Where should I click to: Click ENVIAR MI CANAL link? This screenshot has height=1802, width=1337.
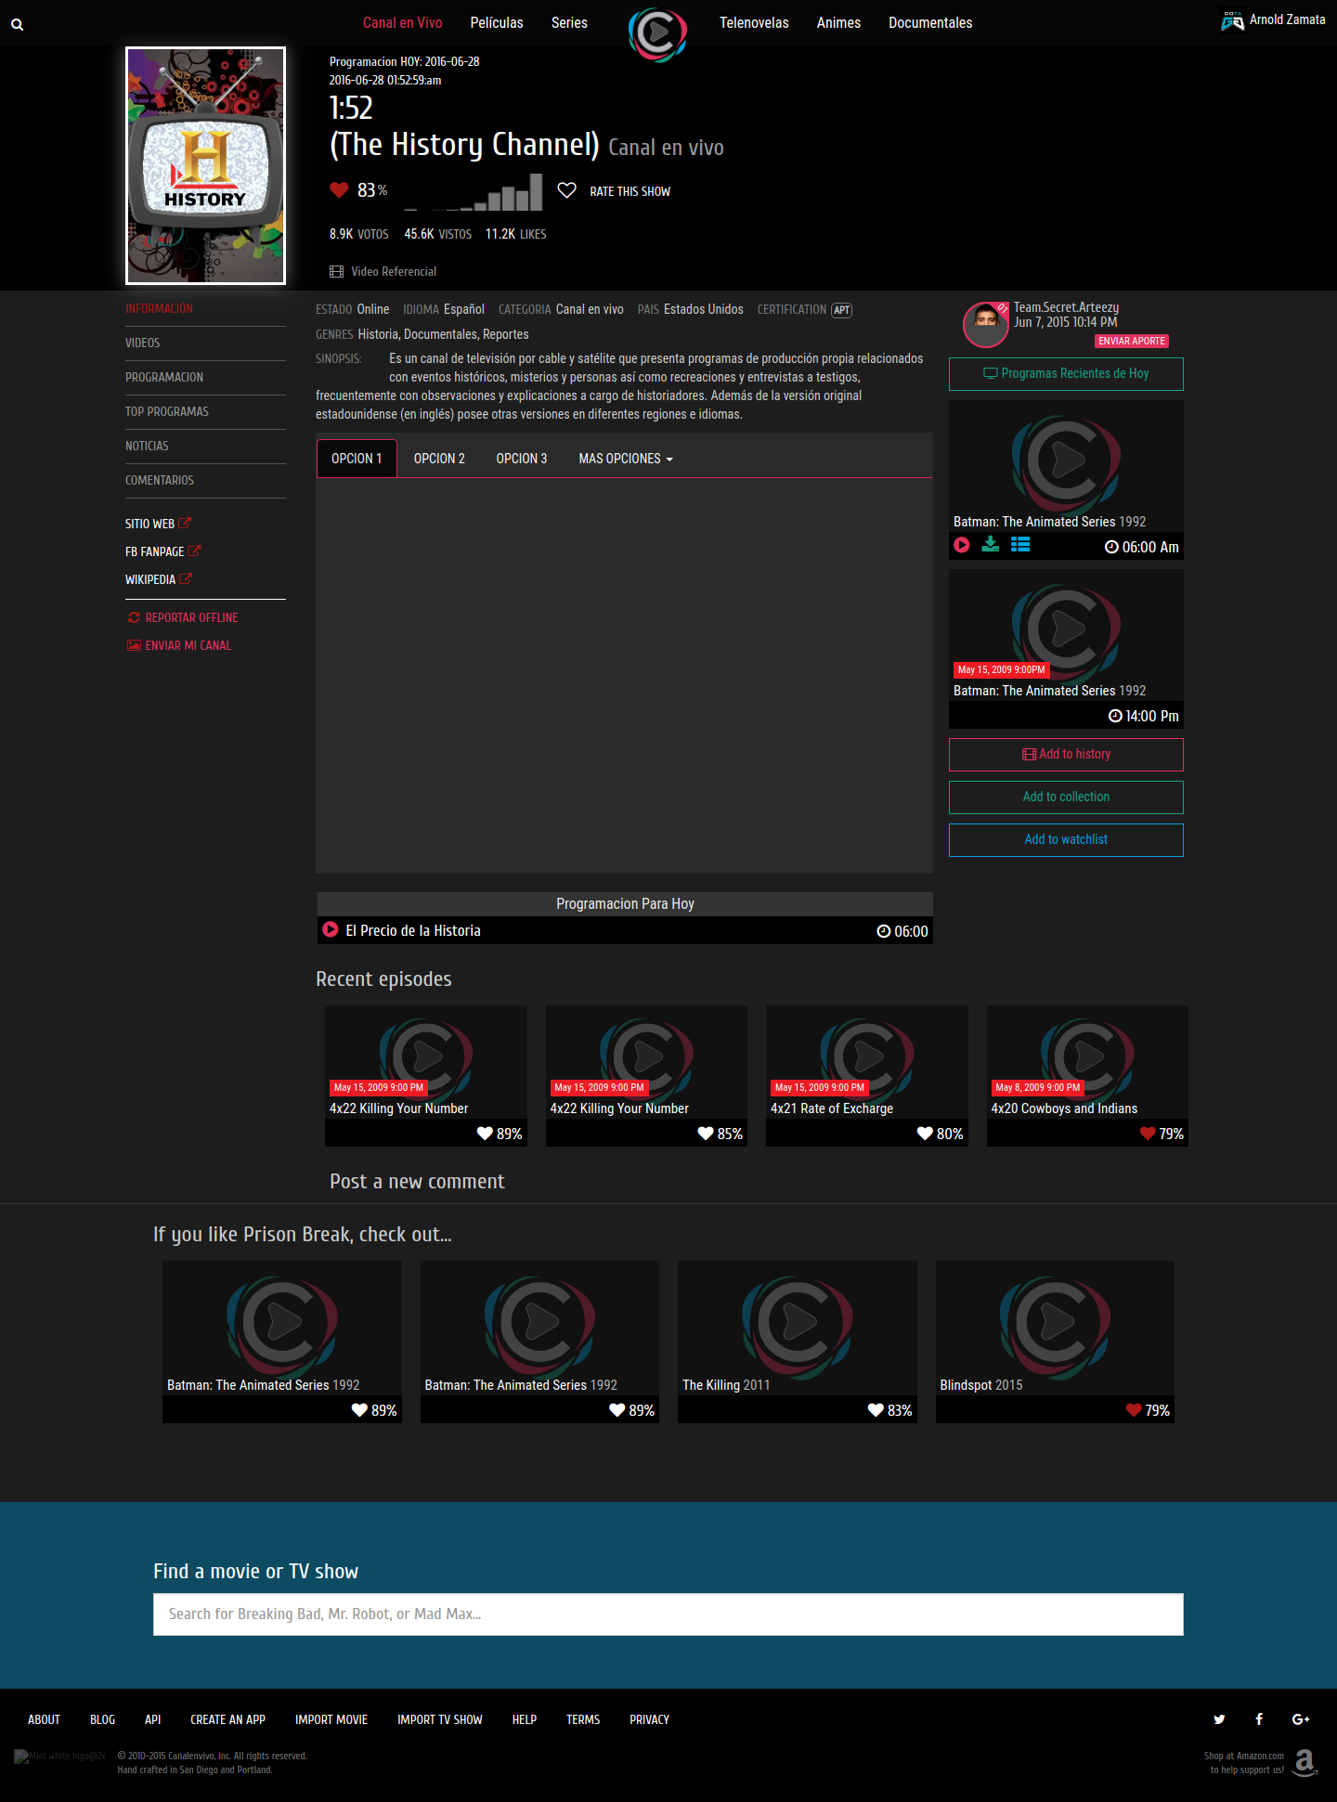tap(179, 645)
